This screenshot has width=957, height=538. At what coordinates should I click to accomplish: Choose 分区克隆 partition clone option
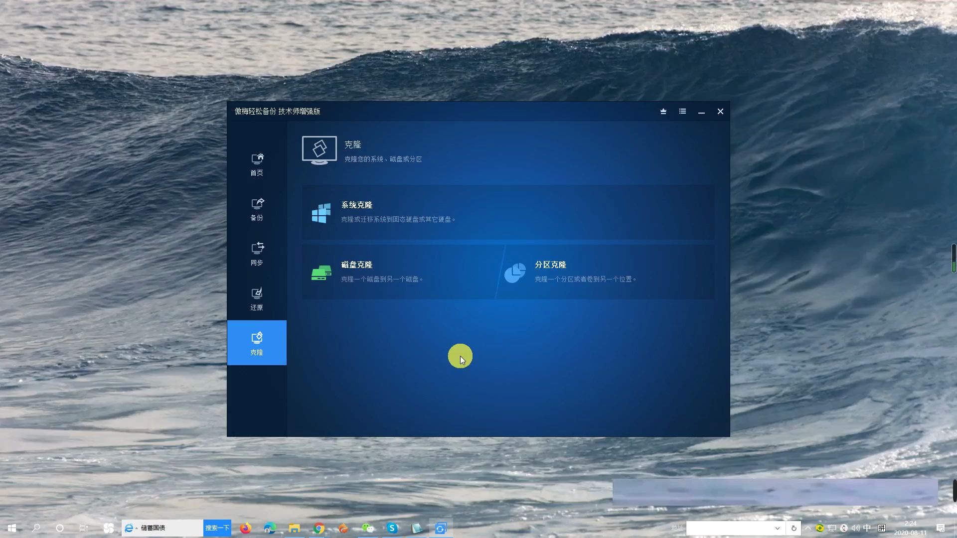[x=606, y=272]
